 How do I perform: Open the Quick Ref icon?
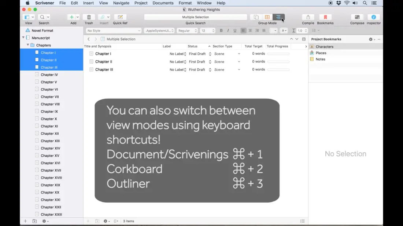(x=120, y=17)
